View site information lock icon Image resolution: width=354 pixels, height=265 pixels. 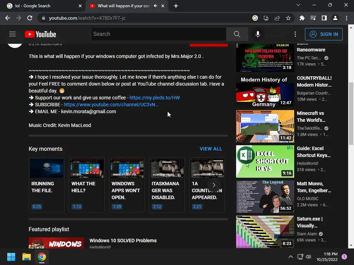pos(43,18)
